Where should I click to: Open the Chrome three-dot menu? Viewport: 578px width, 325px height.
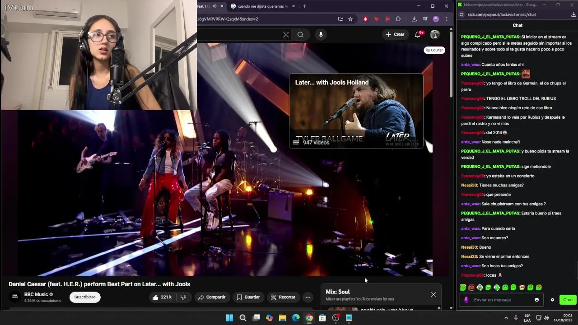coord(447,19)
